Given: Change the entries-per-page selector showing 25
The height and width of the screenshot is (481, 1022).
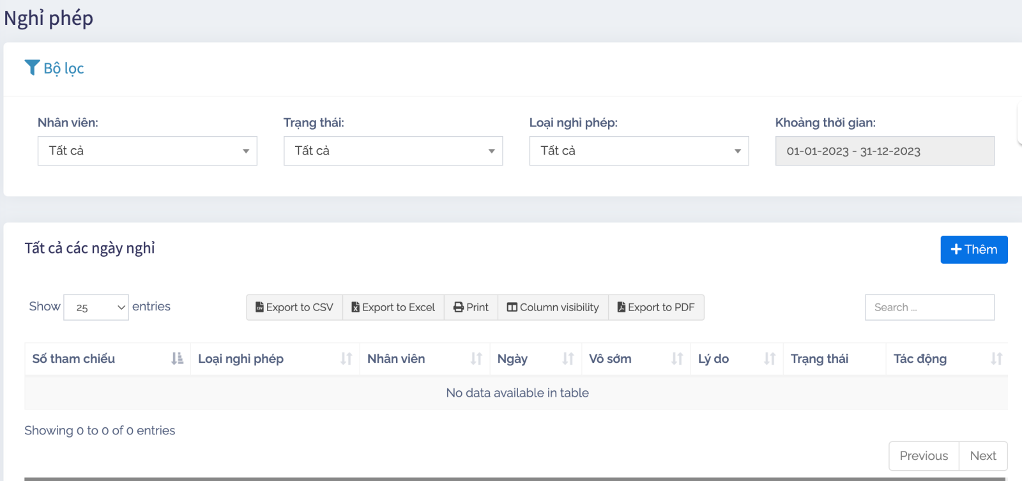Looking at the screenshot, I should (96, 307).
